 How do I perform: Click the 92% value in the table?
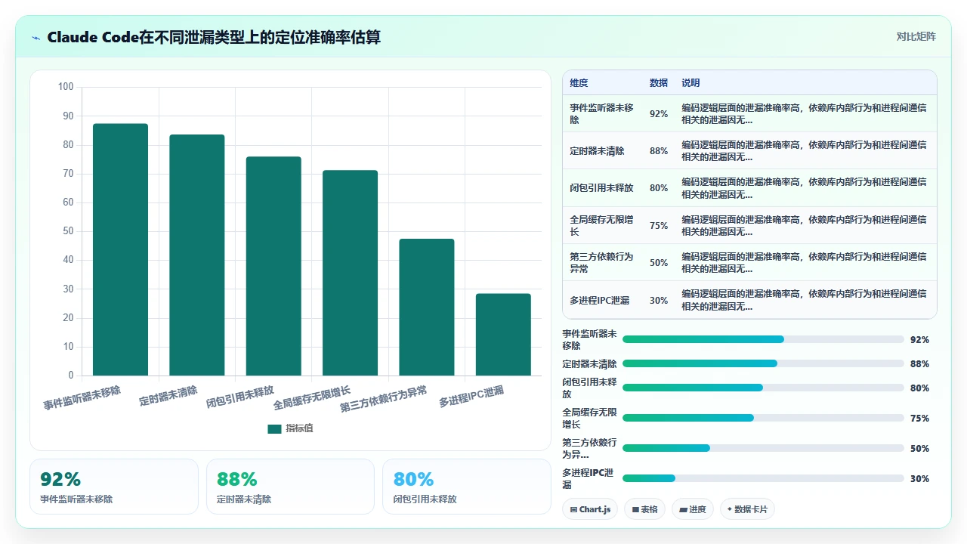pos(659,113)
